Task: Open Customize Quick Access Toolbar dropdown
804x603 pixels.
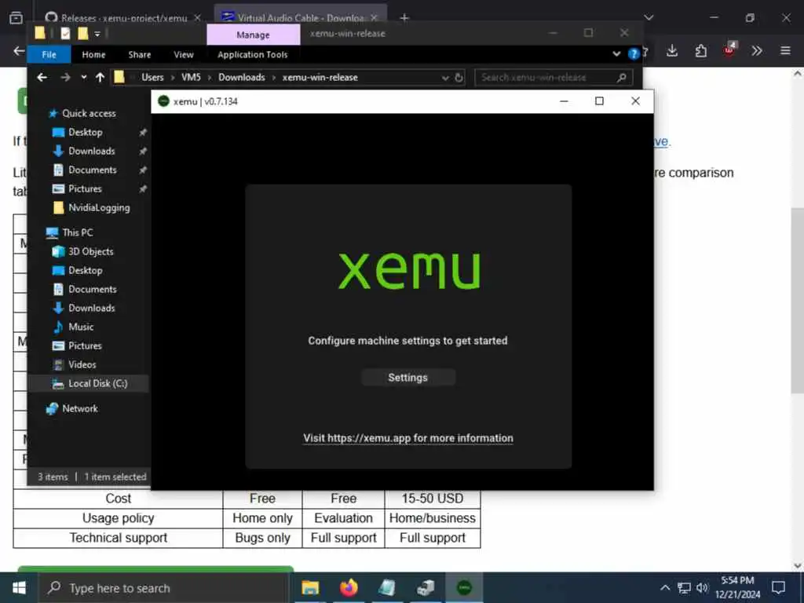Action: (97, 35)
